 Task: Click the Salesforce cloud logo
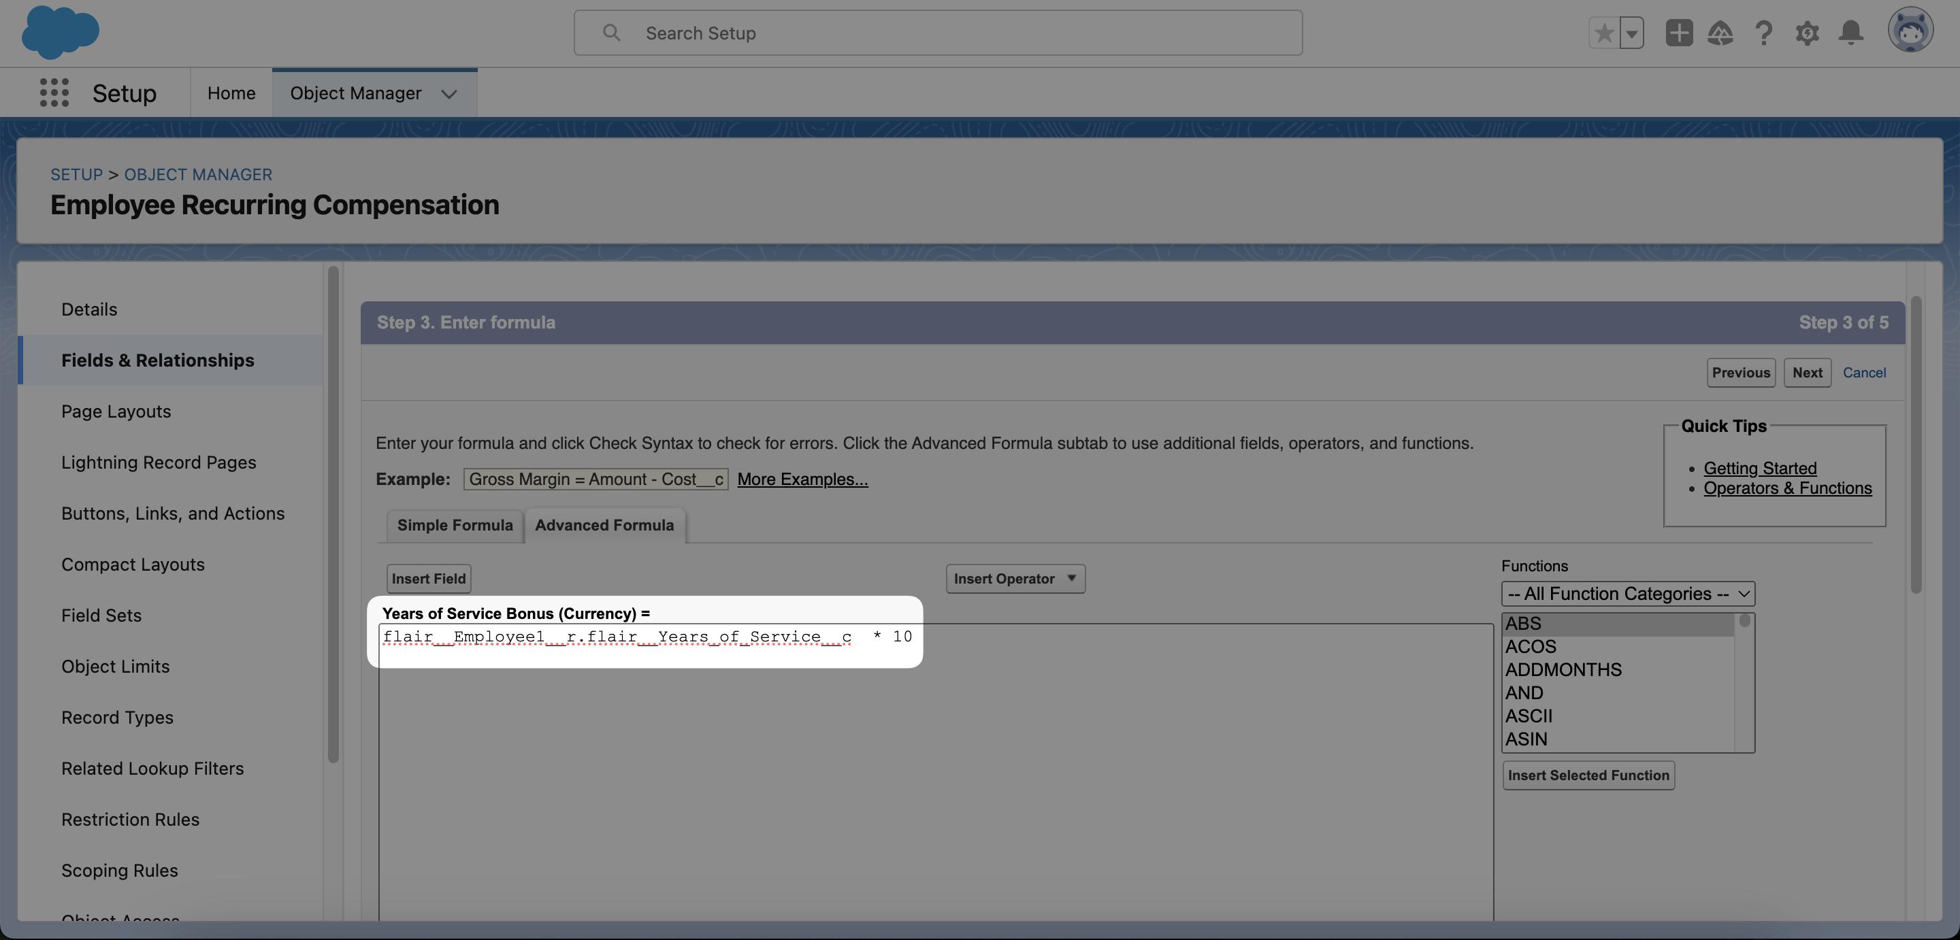pos(61,33)
